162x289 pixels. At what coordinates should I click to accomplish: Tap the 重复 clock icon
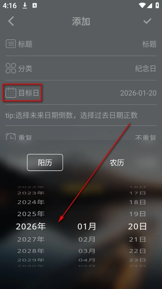pos(11,136)
